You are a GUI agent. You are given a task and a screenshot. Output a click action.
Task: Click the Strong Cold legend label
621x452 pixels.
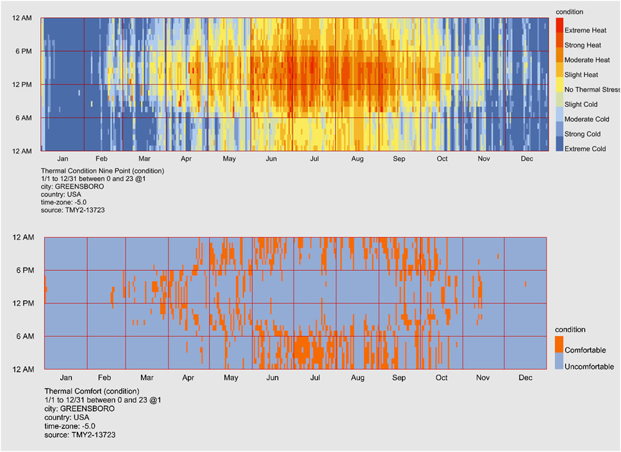coord(583,134)
